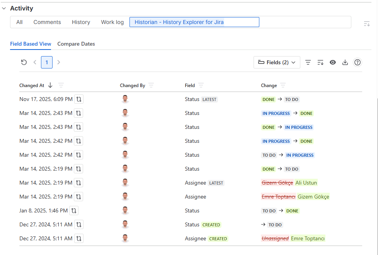Open the eye icon to toggle column visibility
Viewport: 378px width, 255px height.
(x=333, y=62)
